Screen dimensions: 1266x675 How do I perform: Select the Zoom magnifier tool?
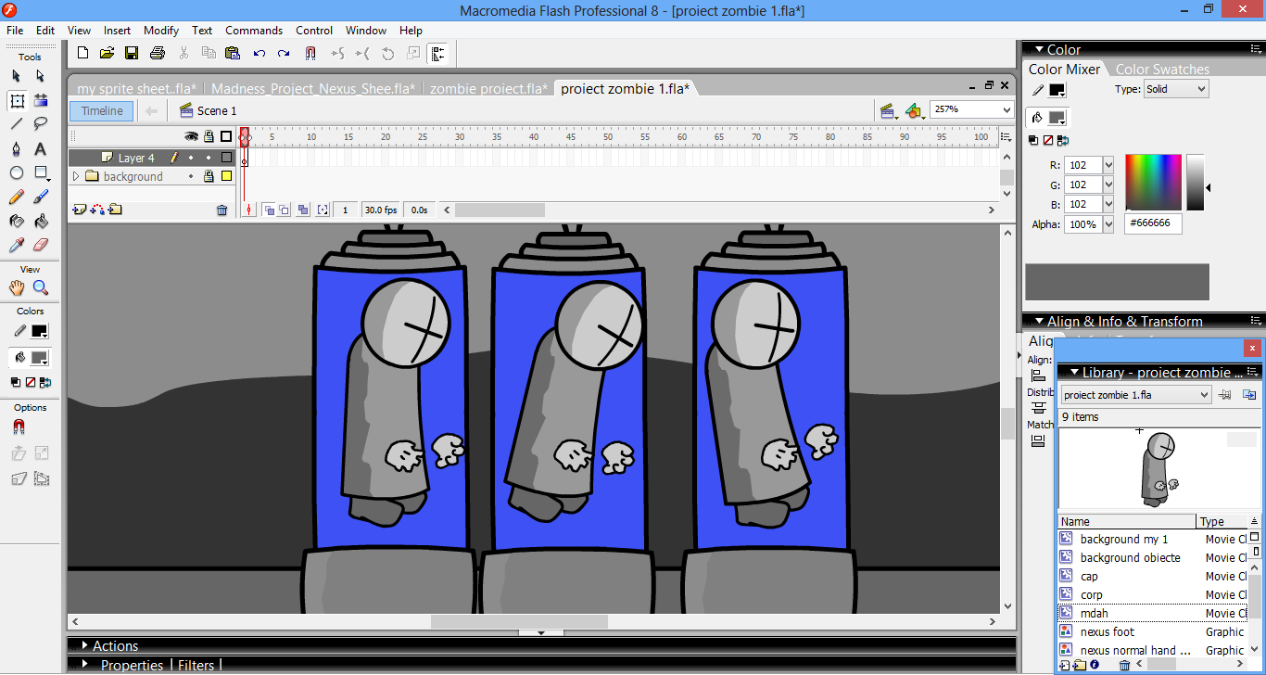41,287
